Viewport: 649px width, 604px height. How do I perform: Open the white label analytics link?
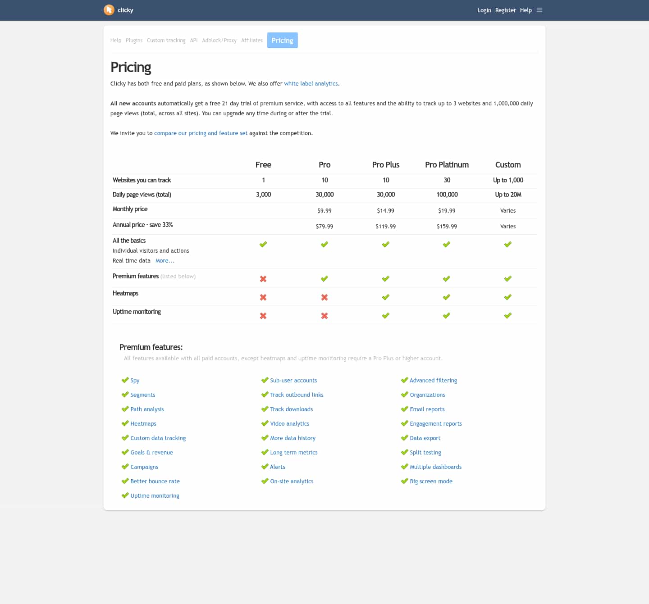click(x=311, y=83)
